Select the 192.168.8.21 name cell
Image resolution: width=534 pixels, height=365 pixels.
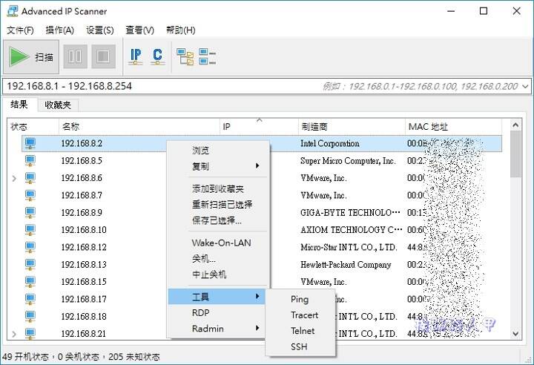84,334
